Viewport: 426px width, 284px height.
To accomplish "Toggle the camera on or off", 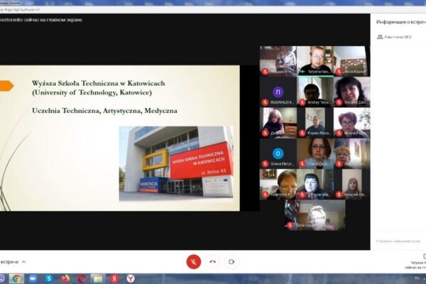I will tap(231, 262).
